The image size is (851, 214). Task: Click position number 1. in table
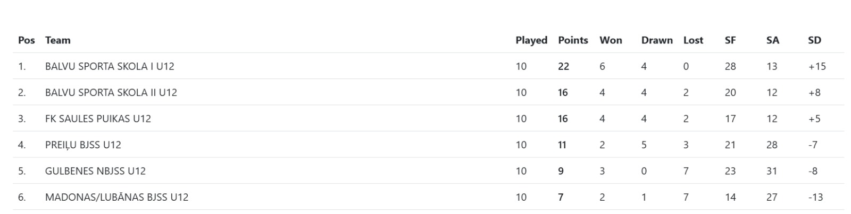pos(22,66)
